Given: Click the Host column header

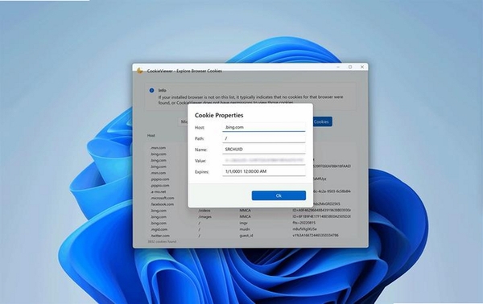Looking at the screenshot, I should 151,135.
